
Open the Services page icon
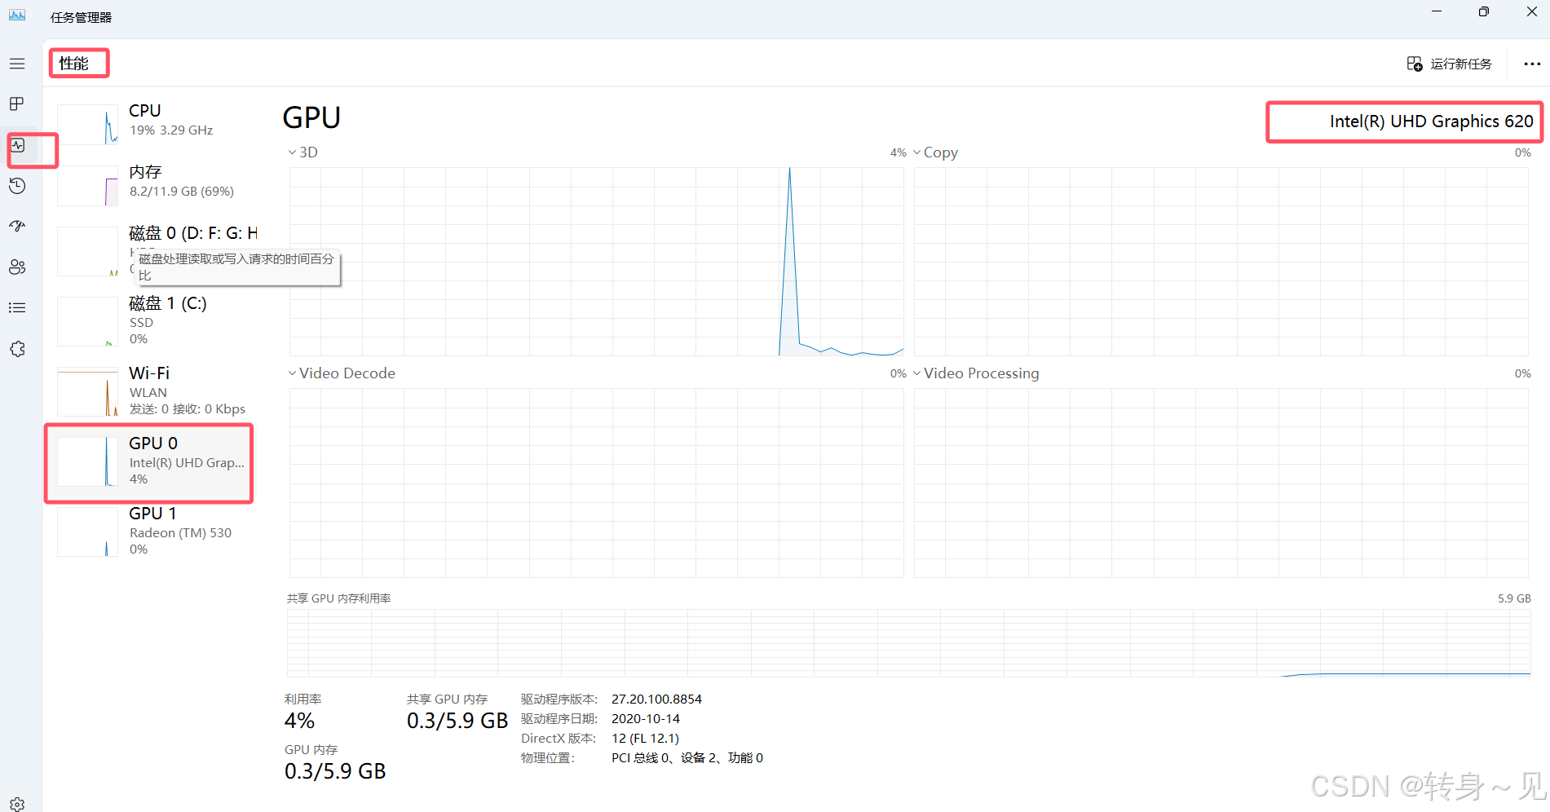[x=17, y=349]
